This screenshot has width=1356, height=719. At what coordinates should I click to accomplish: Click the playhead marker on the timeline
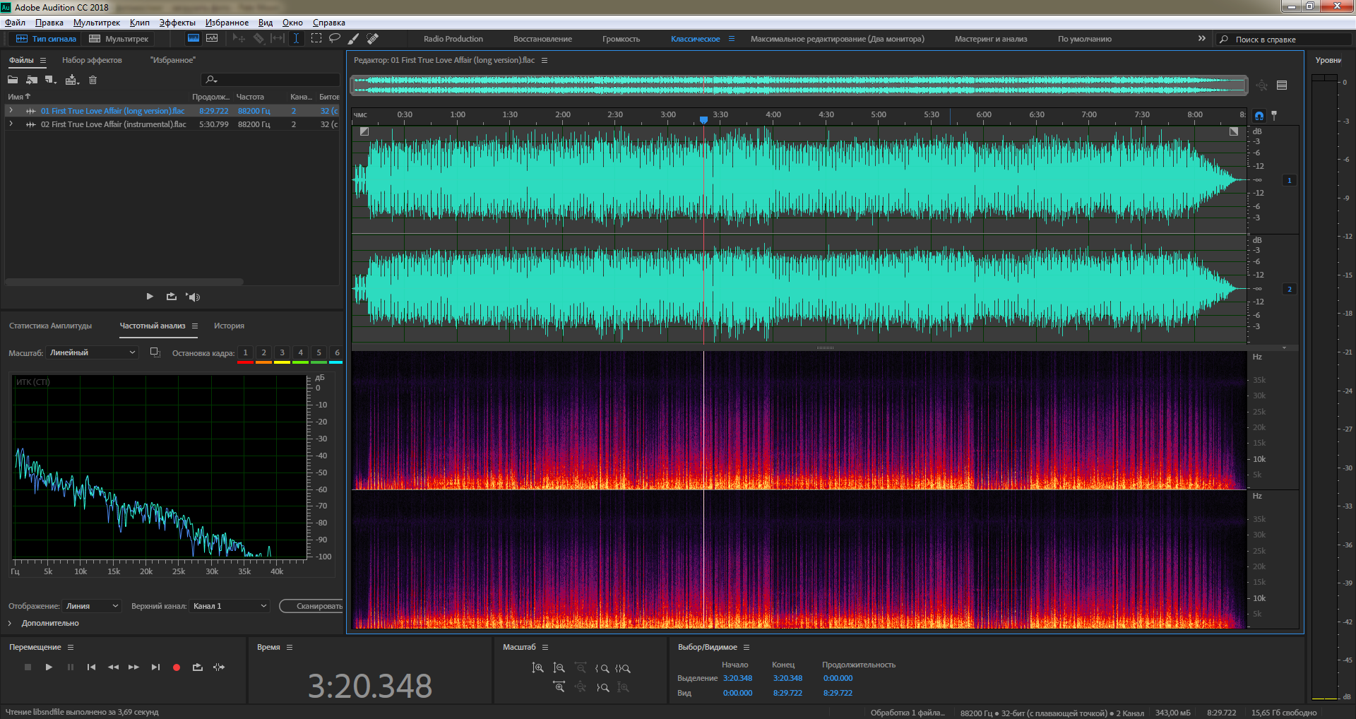point(703,120)
